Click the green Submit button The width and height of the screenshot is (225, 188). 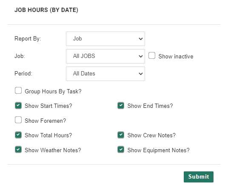pos(199,177)
